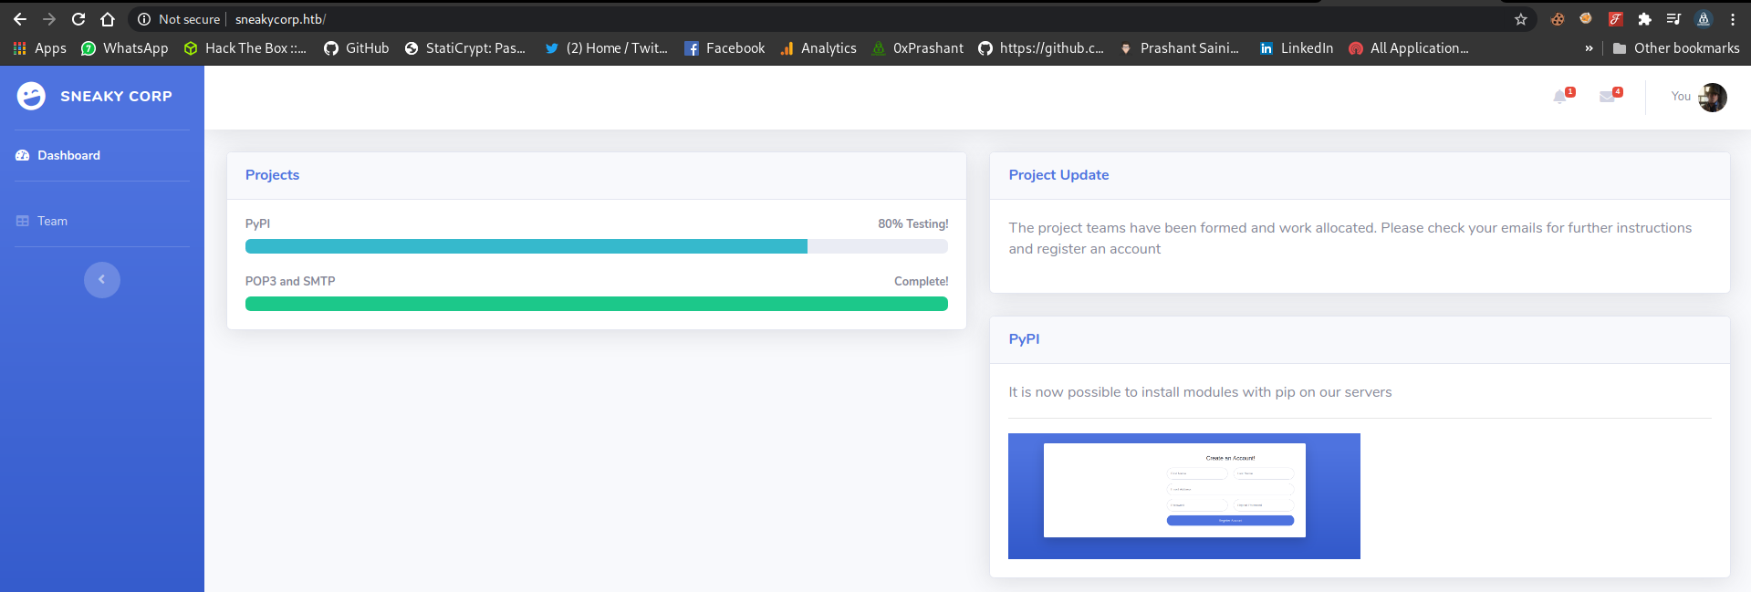The image size is (1751, 592).
Task: Open the Hack The Box bookmark
Action: point(245,48)
